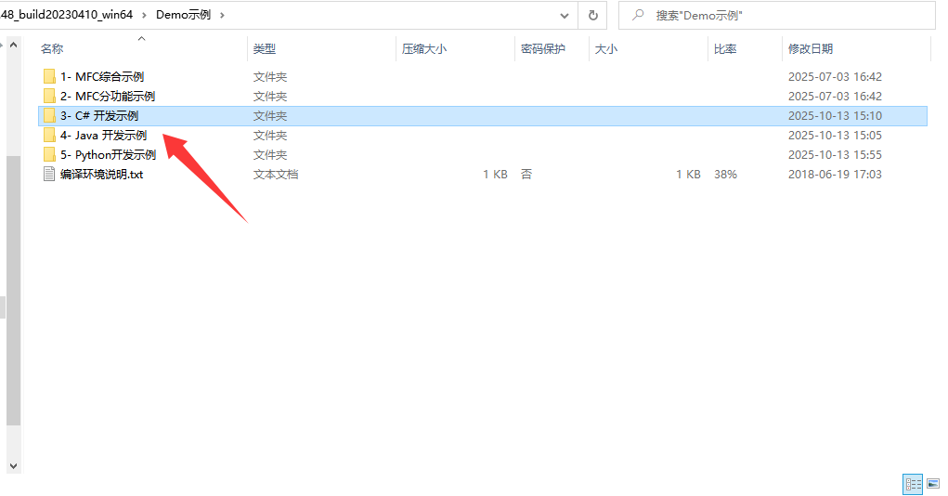Click the folder icon of 2- MFC分功能示例
The width and height of the screenshot is (948, 496).
(49, 97)
